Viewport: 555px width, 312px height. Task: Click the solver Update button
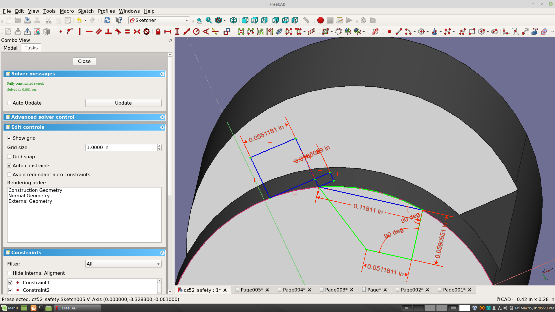click(123, 103)
